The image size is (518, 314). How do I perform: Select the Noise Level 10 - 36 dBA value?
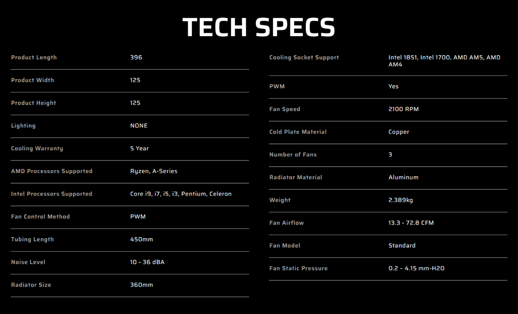coord(147,262)
